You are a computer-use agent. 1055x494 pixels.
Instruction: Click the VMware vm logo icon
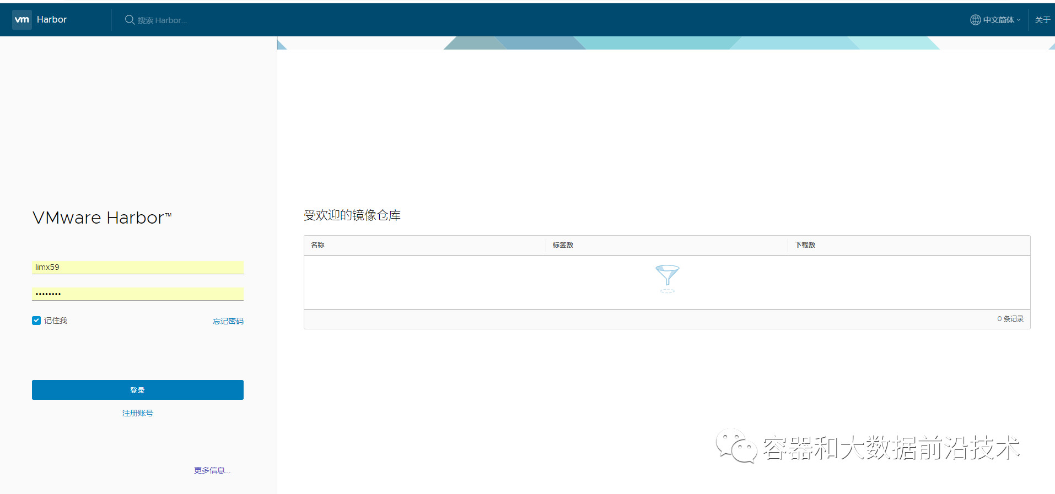22,20
